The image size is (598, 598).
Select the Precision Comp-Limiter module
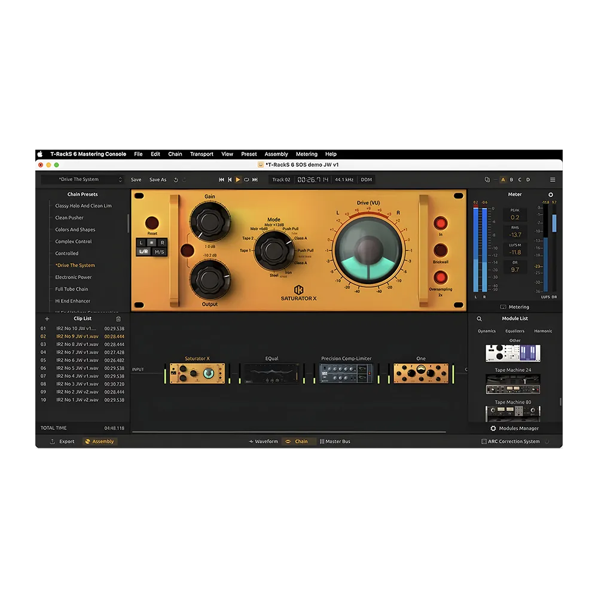[x=346, y=373]
